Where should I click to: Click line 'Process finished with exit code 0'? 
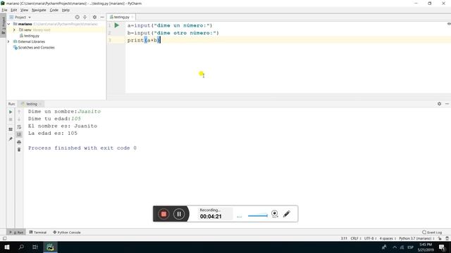point(82,148)
